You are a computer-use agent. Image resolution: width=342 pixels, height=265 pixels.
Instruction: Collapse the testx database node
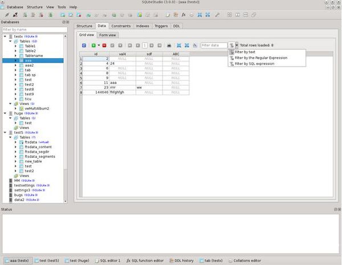(x=5, y=36)
